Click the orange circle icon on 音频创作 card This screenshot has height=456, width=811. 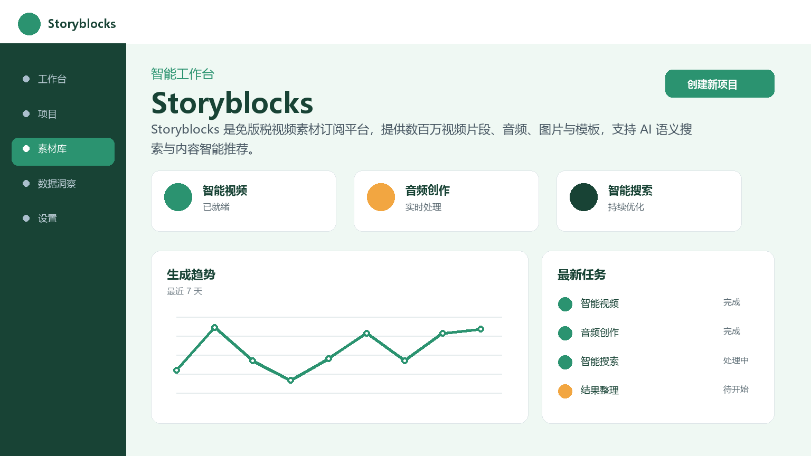(381, 197)
